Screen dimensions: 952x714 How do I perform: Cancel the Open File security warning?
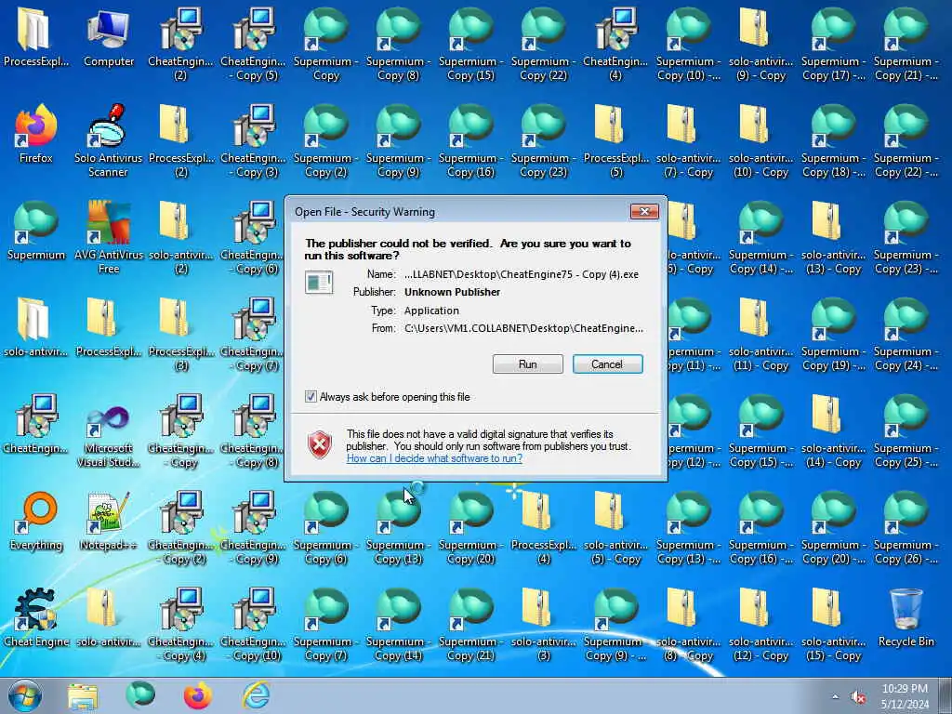tap(607, 364)
